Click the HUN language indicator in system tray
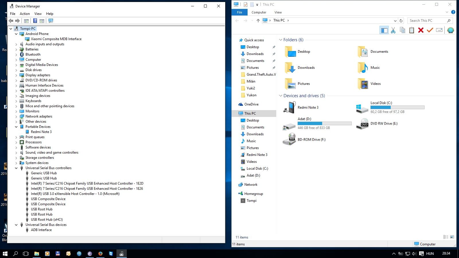This screenshot has width=459, height=258. (430, 254)
